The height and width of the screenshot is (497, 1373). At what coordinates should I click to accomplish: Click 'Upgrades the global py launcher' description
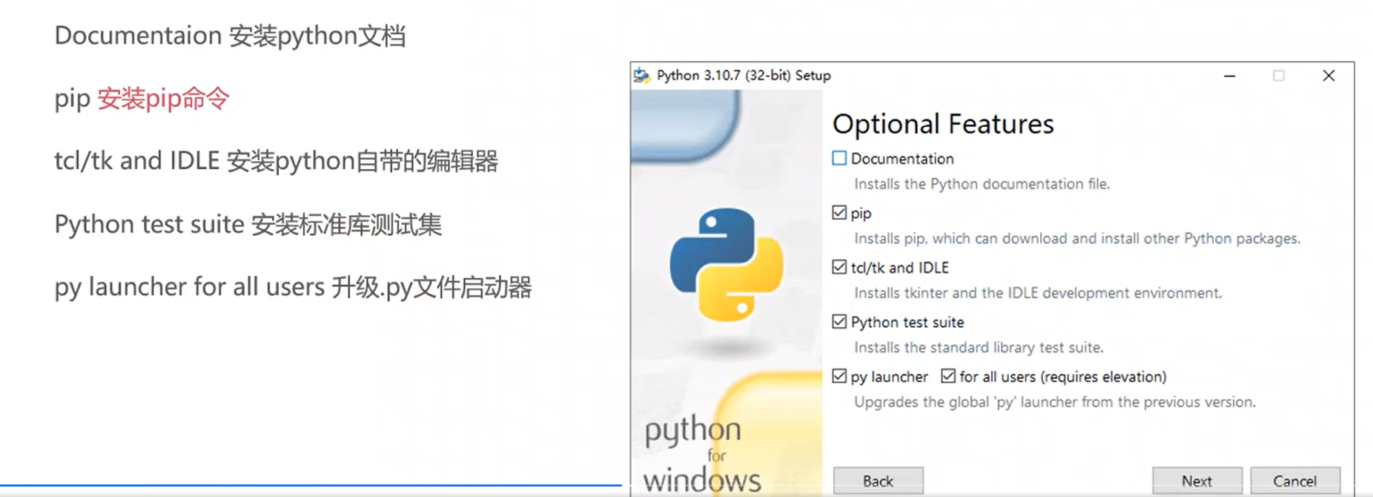coord(1055,402)
